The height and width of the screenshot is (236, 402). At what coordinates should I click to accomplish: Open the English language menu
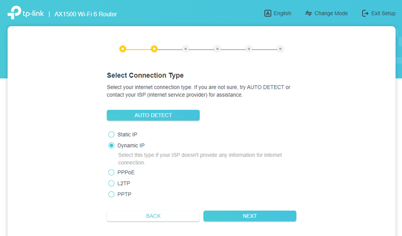(x=282, y=13)
